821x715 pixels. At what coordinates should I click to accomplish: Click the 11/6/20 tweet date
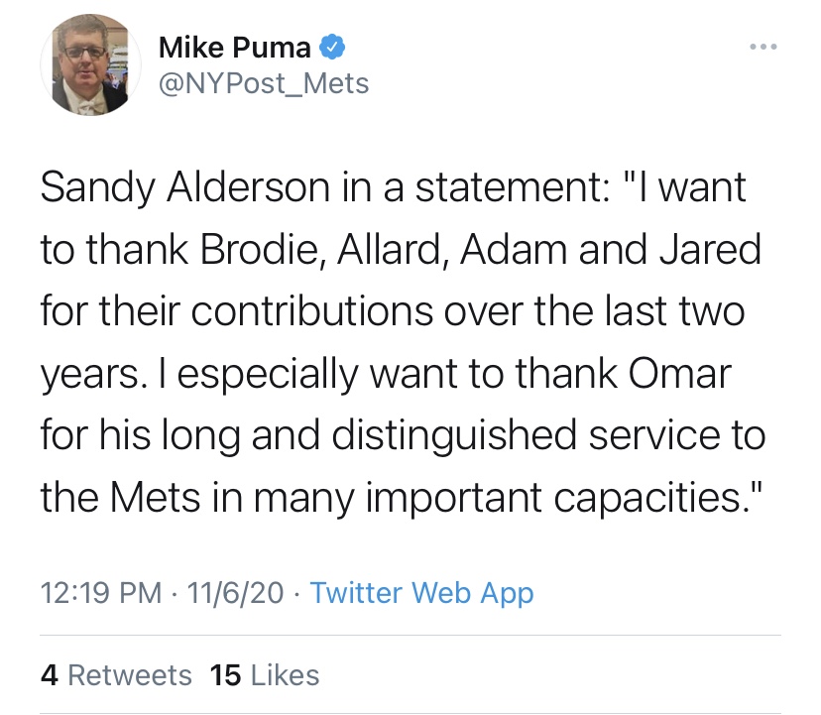coord(235,593)
